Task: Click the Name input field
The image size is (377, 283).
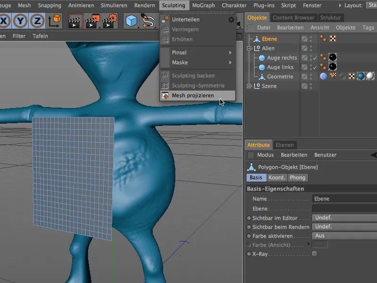Action: 344,199
